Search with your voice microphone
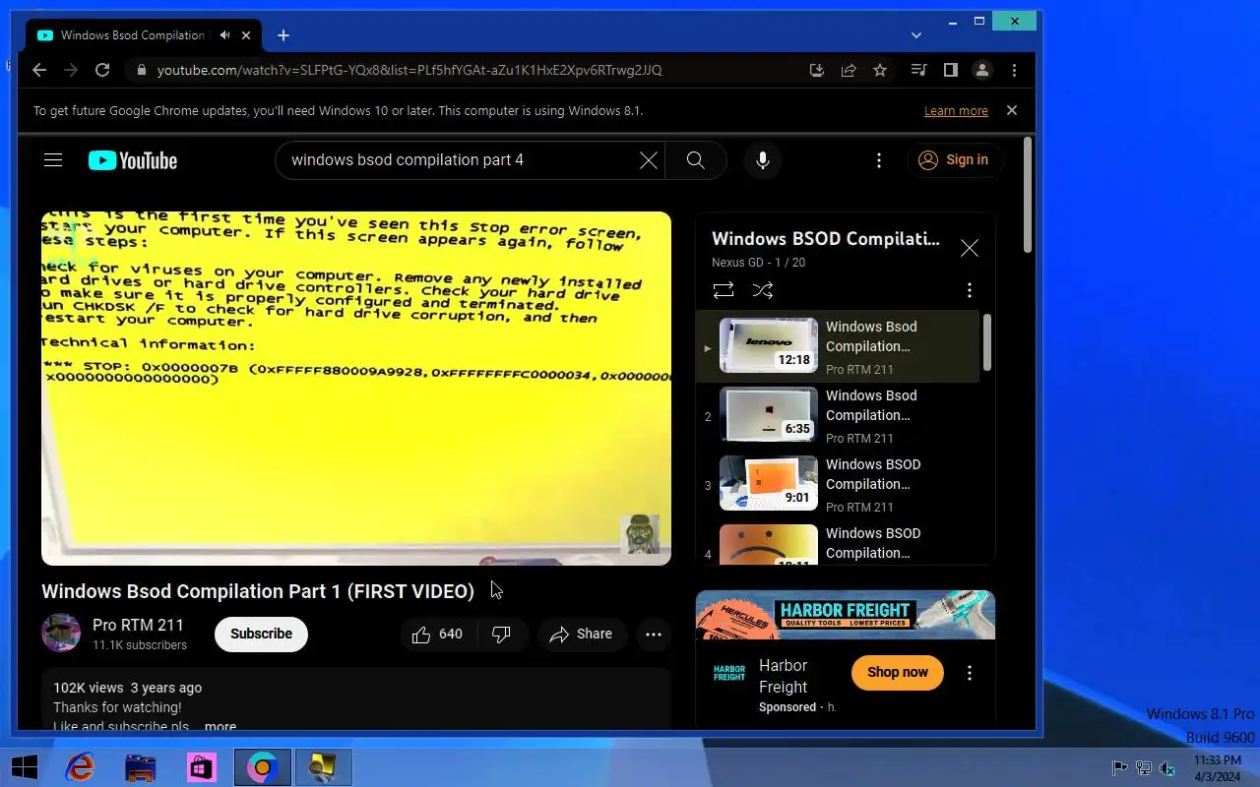The width and height of the screenshot is (1260, 787). [x=762, y=160]
